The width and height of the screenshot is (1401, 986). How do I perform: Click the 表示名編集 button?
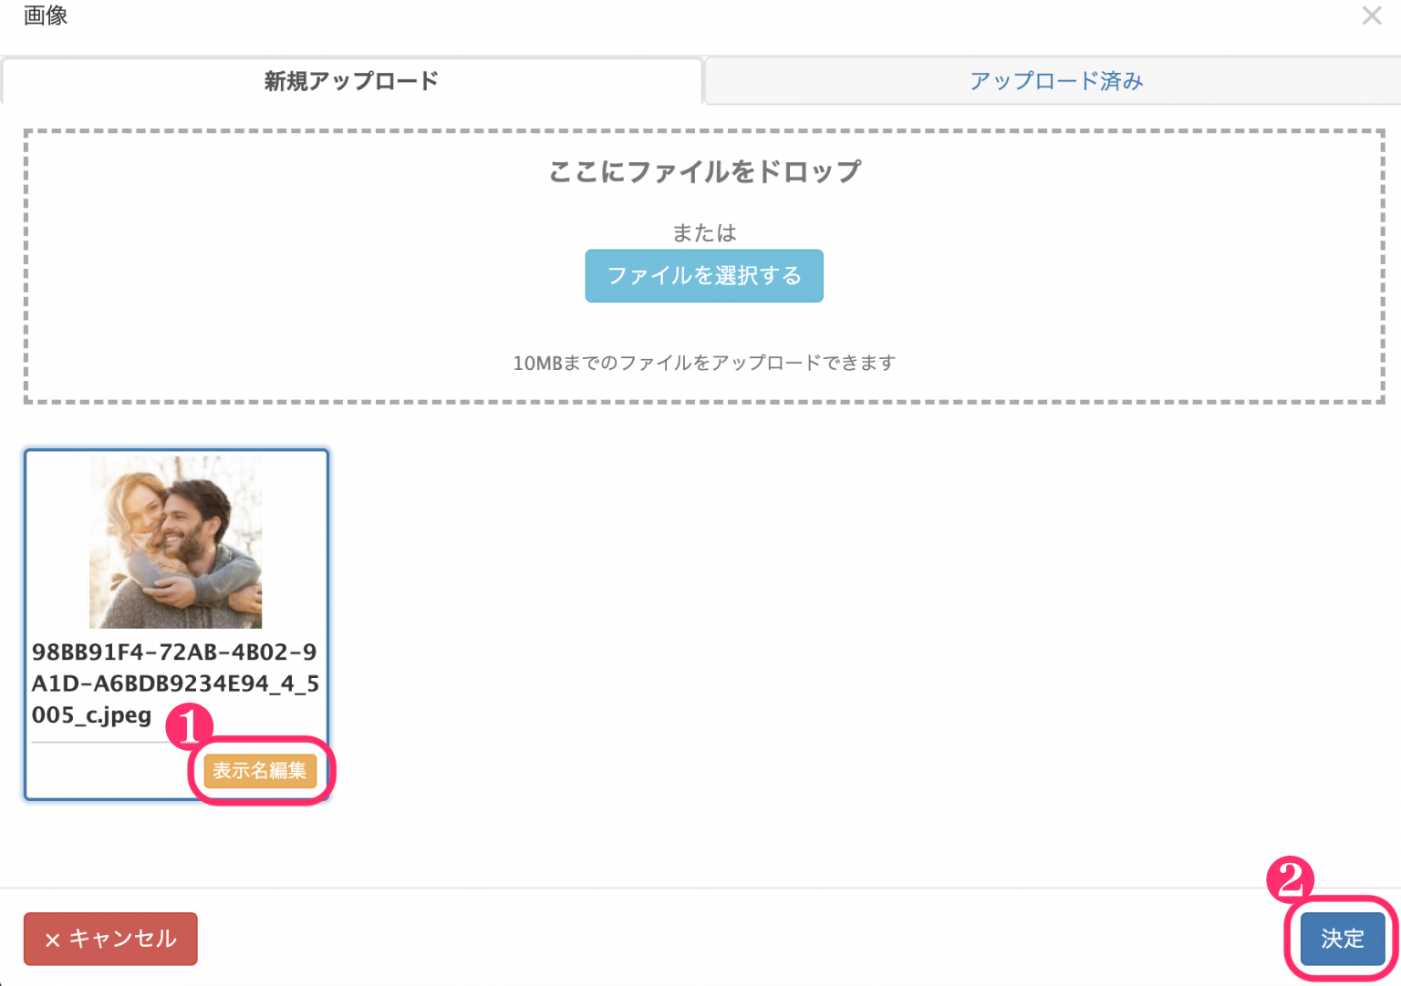point(260,771)
